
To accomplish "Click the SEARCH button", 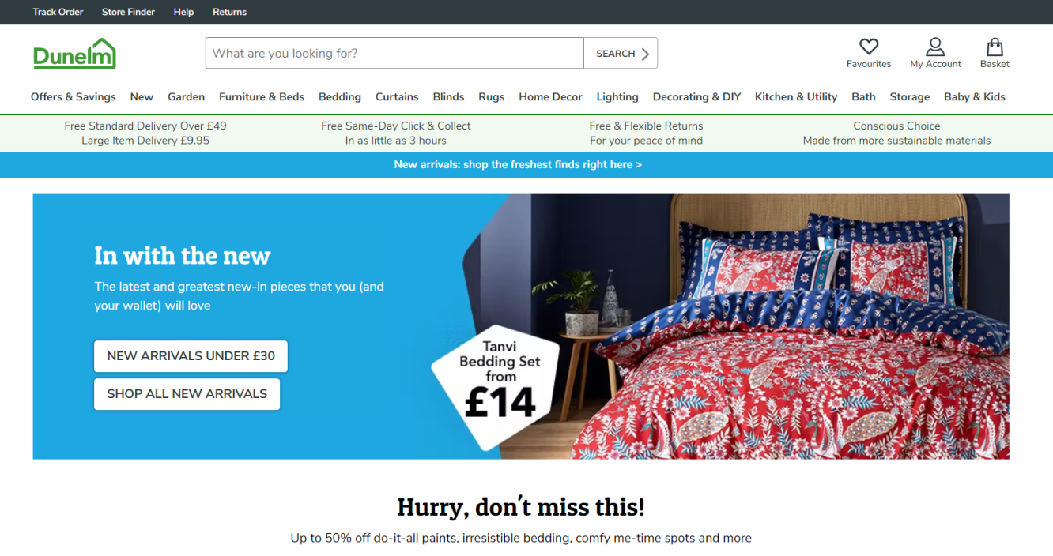I will tap(621, 53).
